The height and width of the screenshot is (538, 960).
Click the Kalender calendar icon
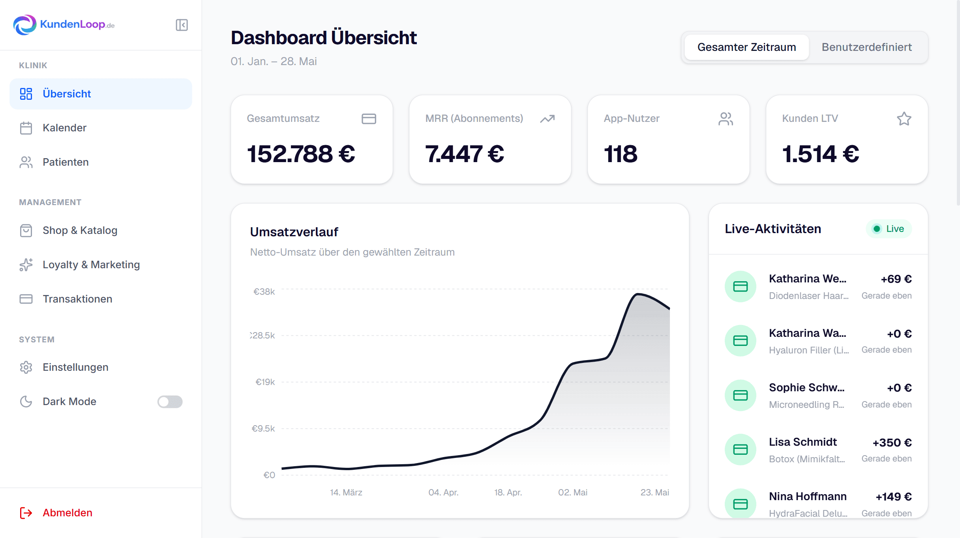(26, 128)
